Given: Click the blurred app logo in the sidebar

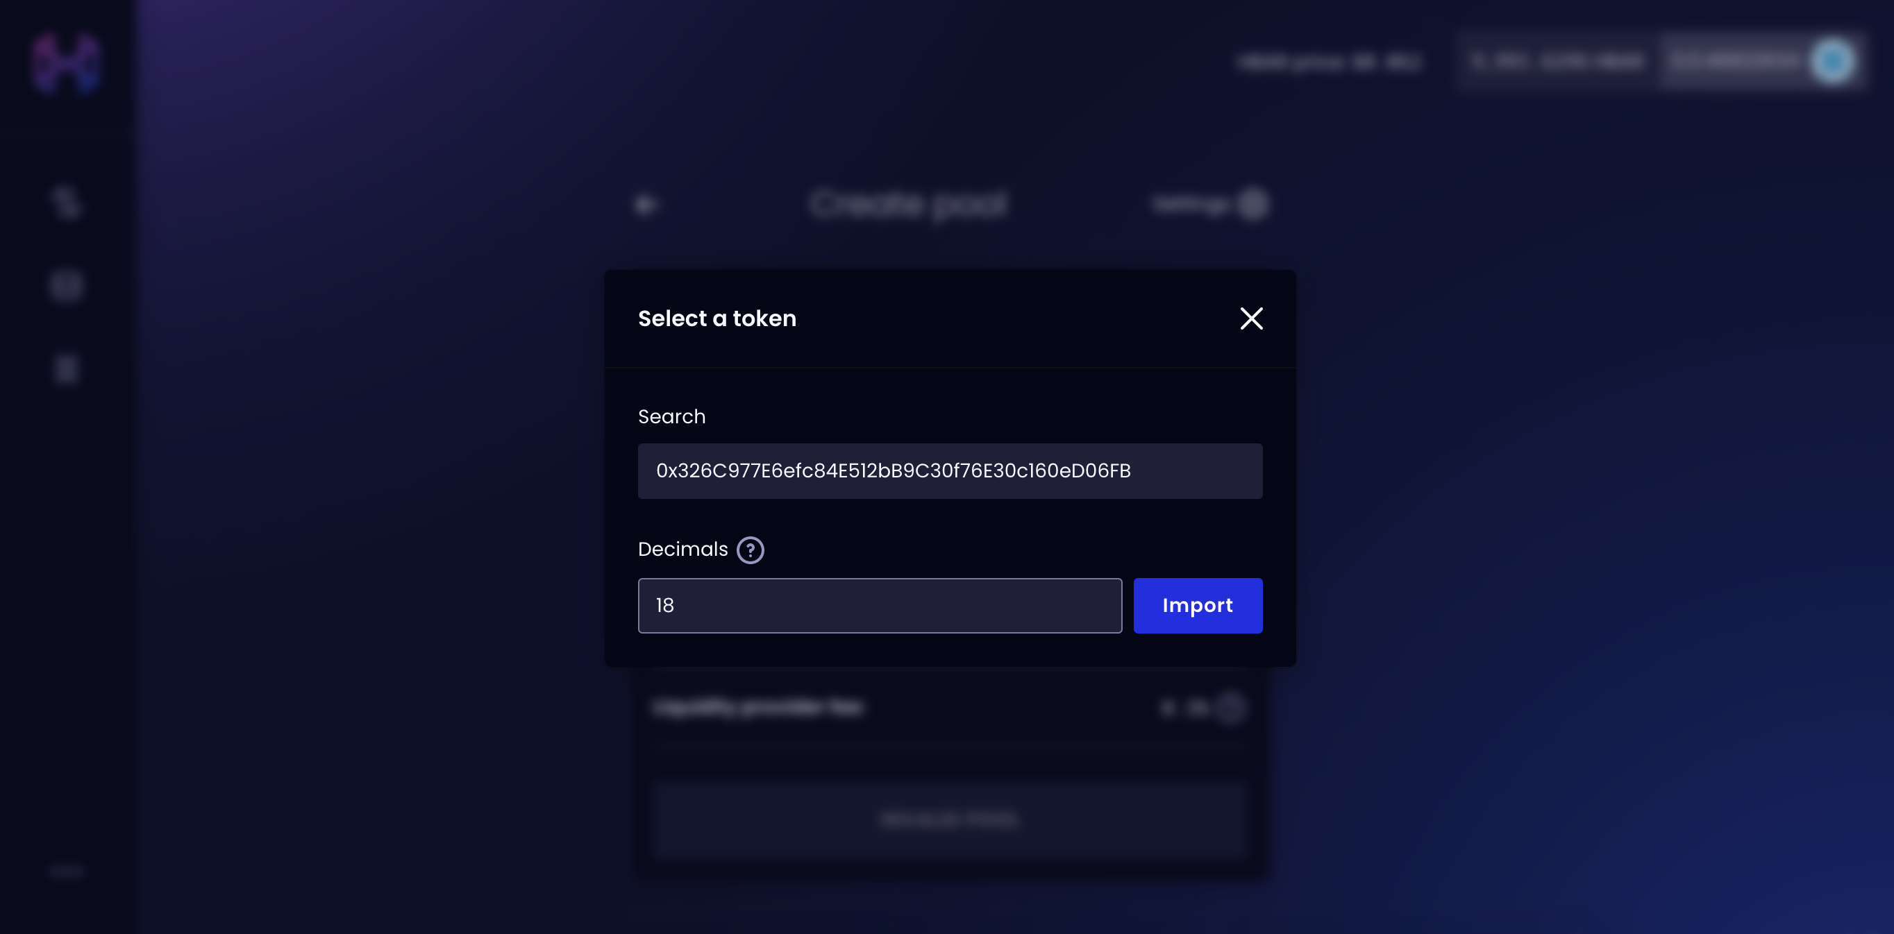Looking at the screenshot, I should point(65,62).
